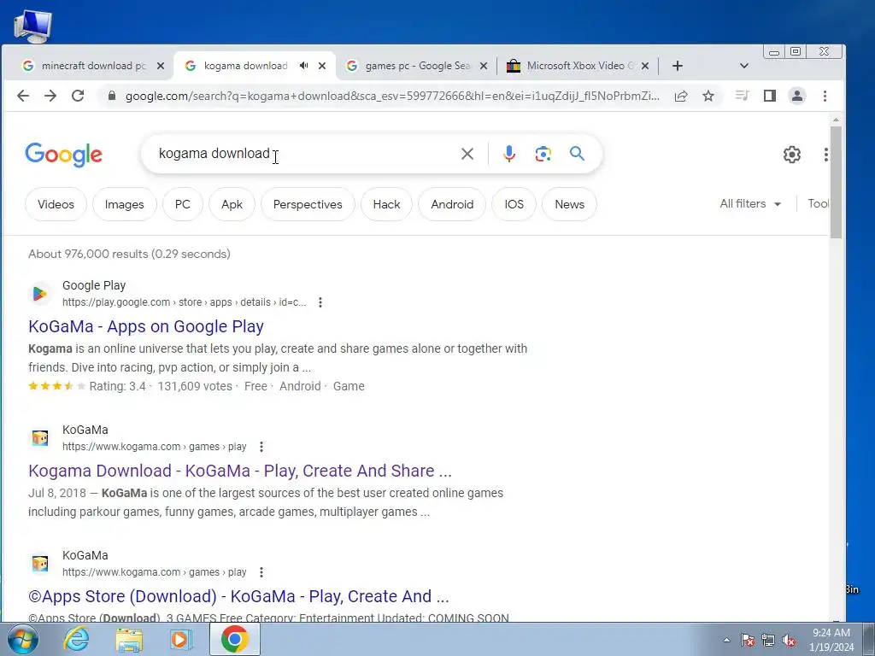
Task: Share this page using the share icon
Action: tap(681, 96)
